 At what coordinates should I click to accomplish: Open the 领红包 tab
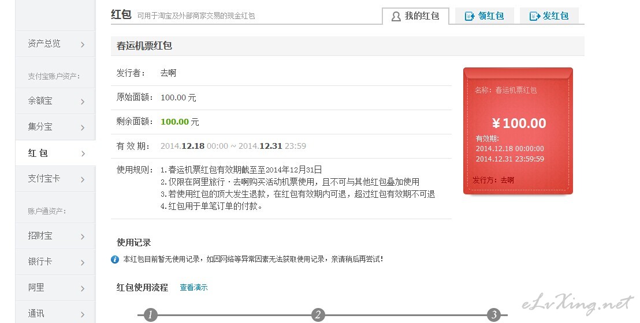(484, 16)
